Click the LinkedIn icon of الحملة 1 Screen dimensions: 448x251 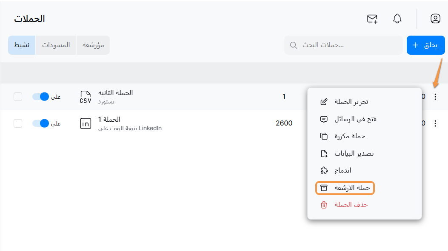[86, 123]
